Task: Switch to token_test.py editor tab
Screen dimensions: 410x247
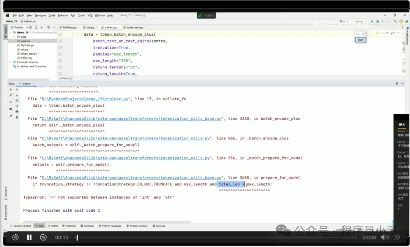Action: point(135,27)
